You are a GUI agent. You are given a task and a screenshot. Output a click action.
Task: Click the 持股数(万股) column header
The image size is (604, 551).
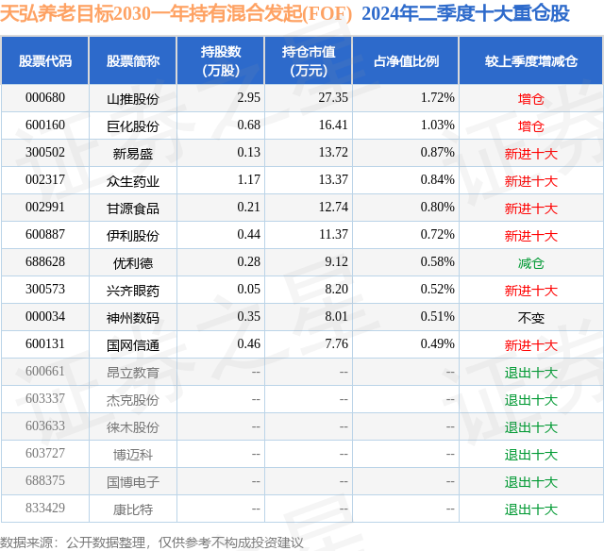coord(221,60)
